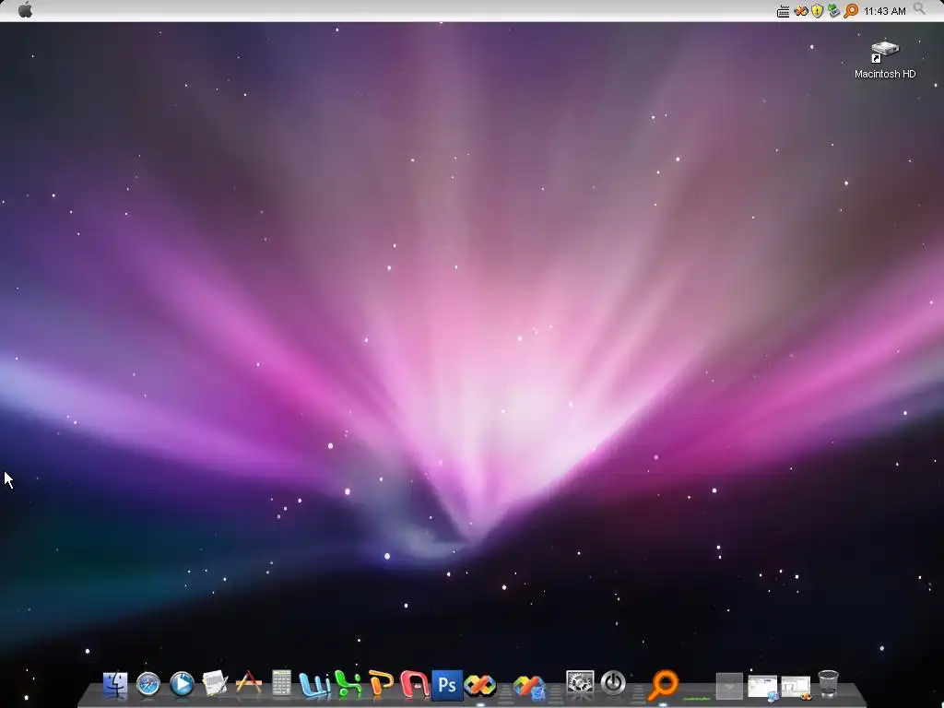This screenshot has height=708, width=944.
Task: Open the notepad with pen dock icon
Action: 215,685
